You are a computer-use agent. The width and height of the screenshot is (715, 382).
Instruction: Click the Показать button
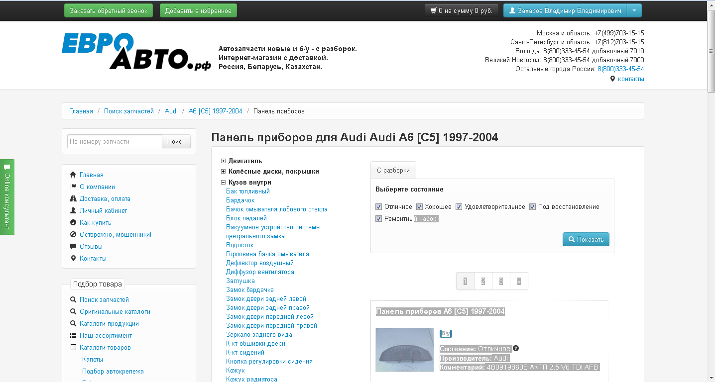586,239
